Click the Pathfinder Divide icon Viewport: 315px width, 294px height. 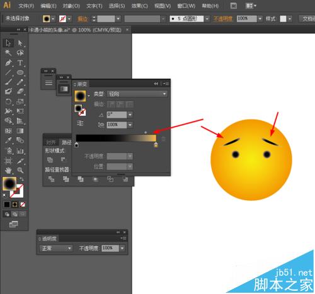(51, 179)
